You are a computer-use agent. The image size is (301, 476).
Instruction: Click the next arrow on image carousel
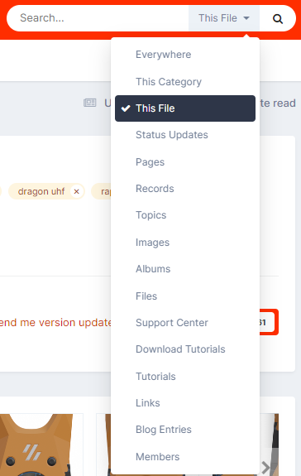[x=265, y=468]
